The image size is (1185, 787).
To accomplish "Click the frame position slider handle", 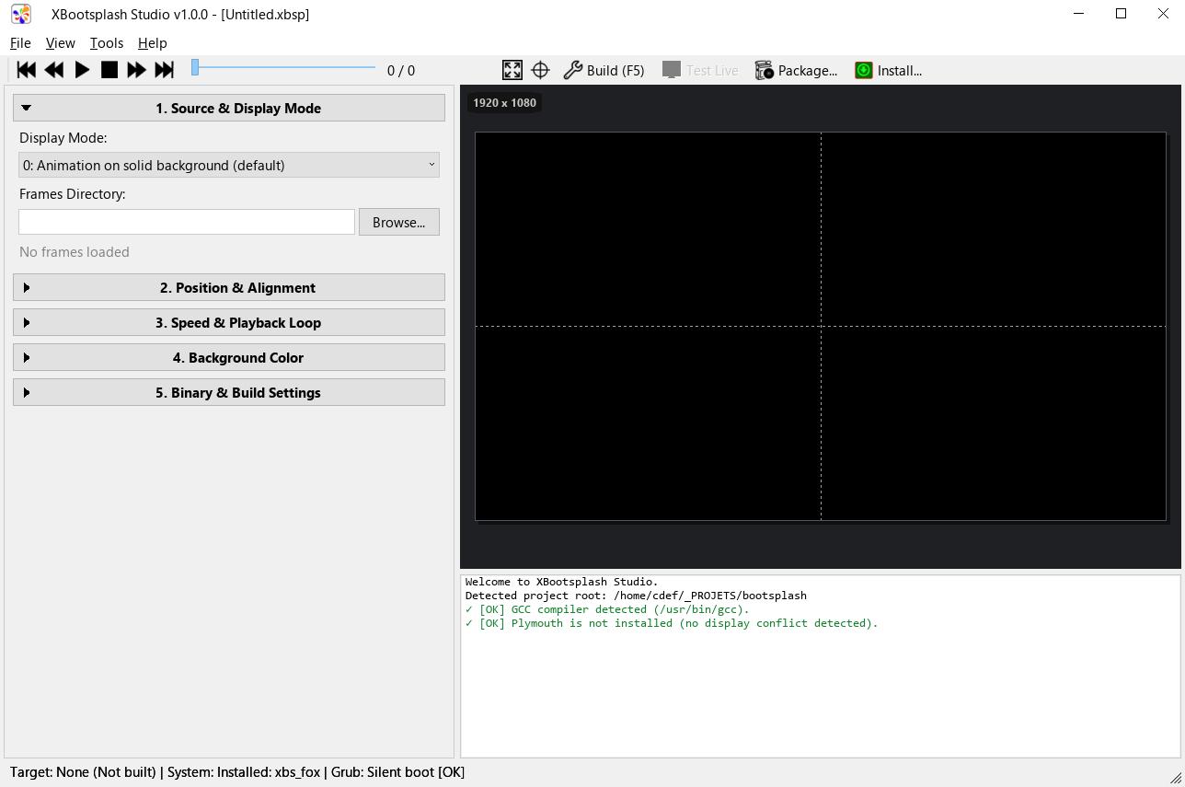I will pyautogui.click(x=195, y=67).
